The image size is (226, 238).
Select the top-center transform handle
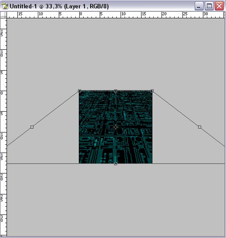point(115,91)
